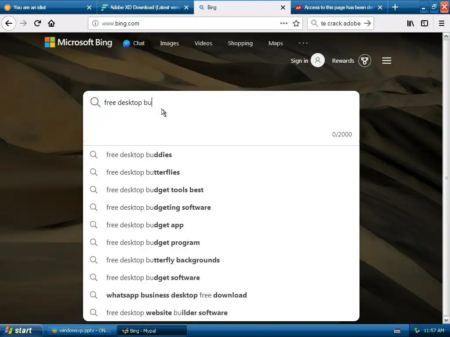Click scrollbar up arrow

[x=446, y=36]
